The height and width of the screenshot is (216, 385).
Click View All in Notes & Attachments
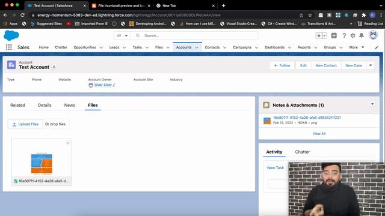coord(319,133)
